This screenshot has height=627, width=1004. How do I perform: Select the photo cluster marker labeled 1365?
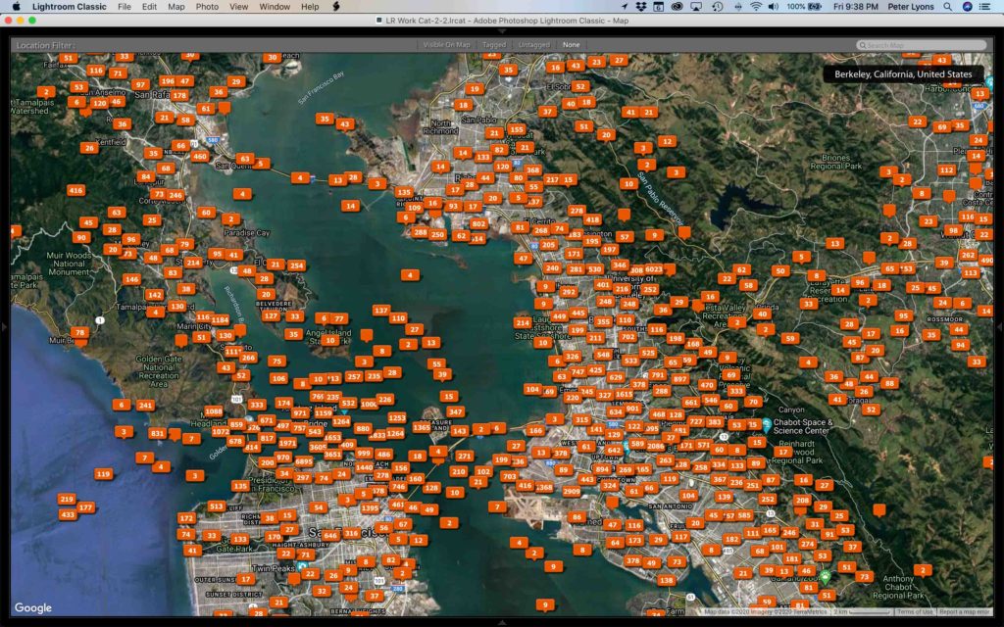tap(422, 427)
